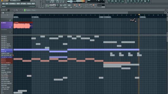Select the DRUMS FILL row label

(7, 48)
